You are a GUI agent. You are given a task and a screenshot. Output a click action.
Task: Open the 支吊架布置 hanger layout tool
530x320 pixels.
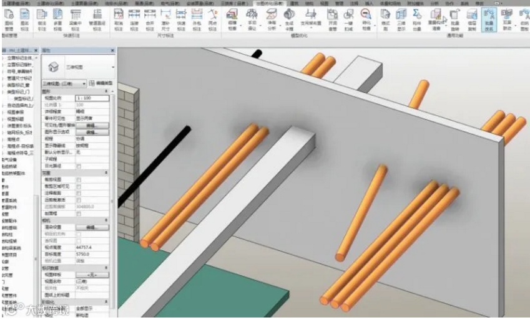click(x=311, y=17)
